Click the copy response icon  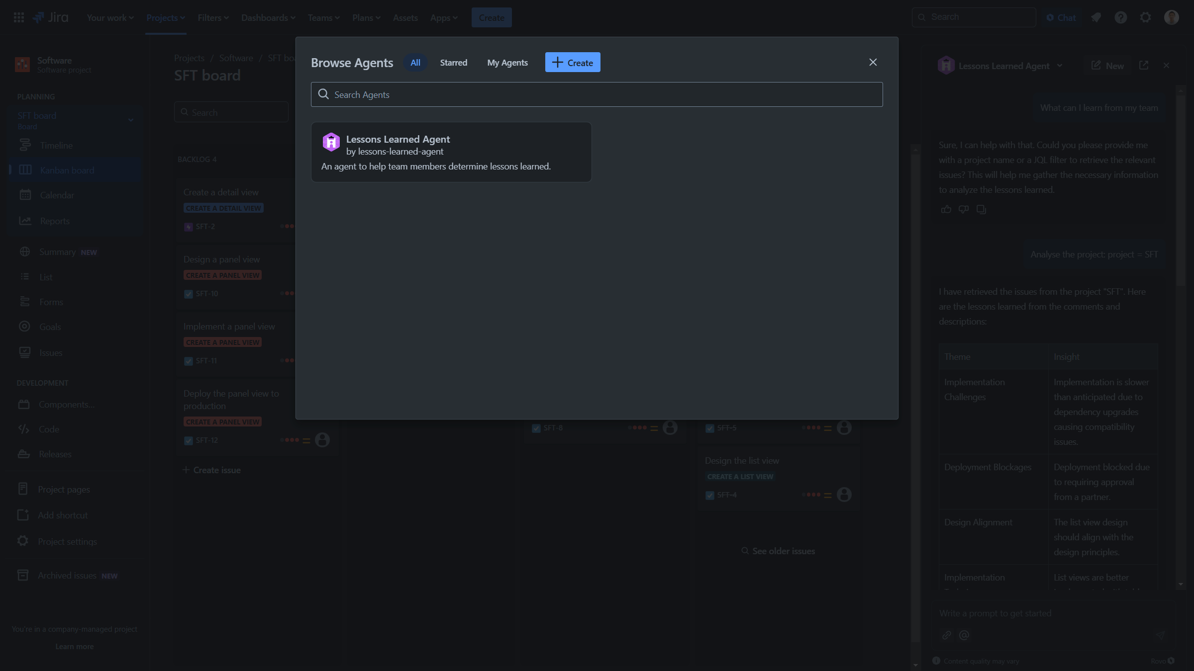981,209
